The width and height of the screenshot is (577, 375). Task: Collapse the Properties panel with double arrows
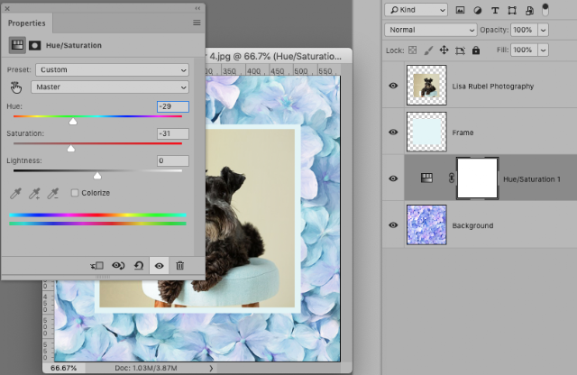[x=198, y=8]
